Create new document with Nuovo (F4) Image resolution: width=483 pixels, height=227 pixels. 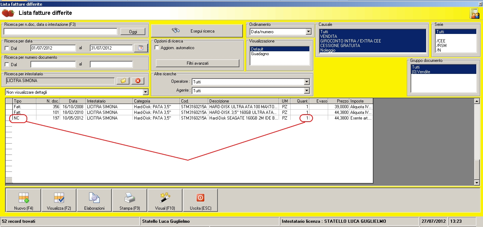24,201
